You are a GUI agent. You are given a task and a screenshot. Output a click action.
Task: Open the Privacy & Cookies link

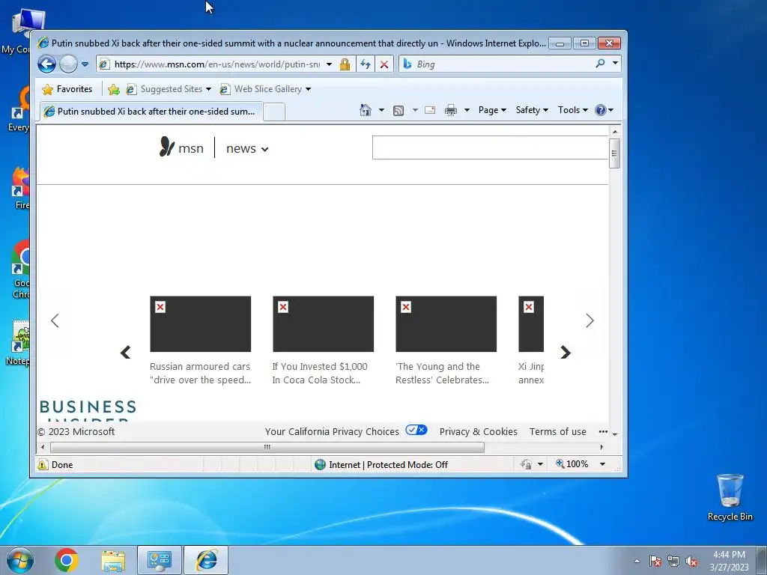[x=479, y=432]
